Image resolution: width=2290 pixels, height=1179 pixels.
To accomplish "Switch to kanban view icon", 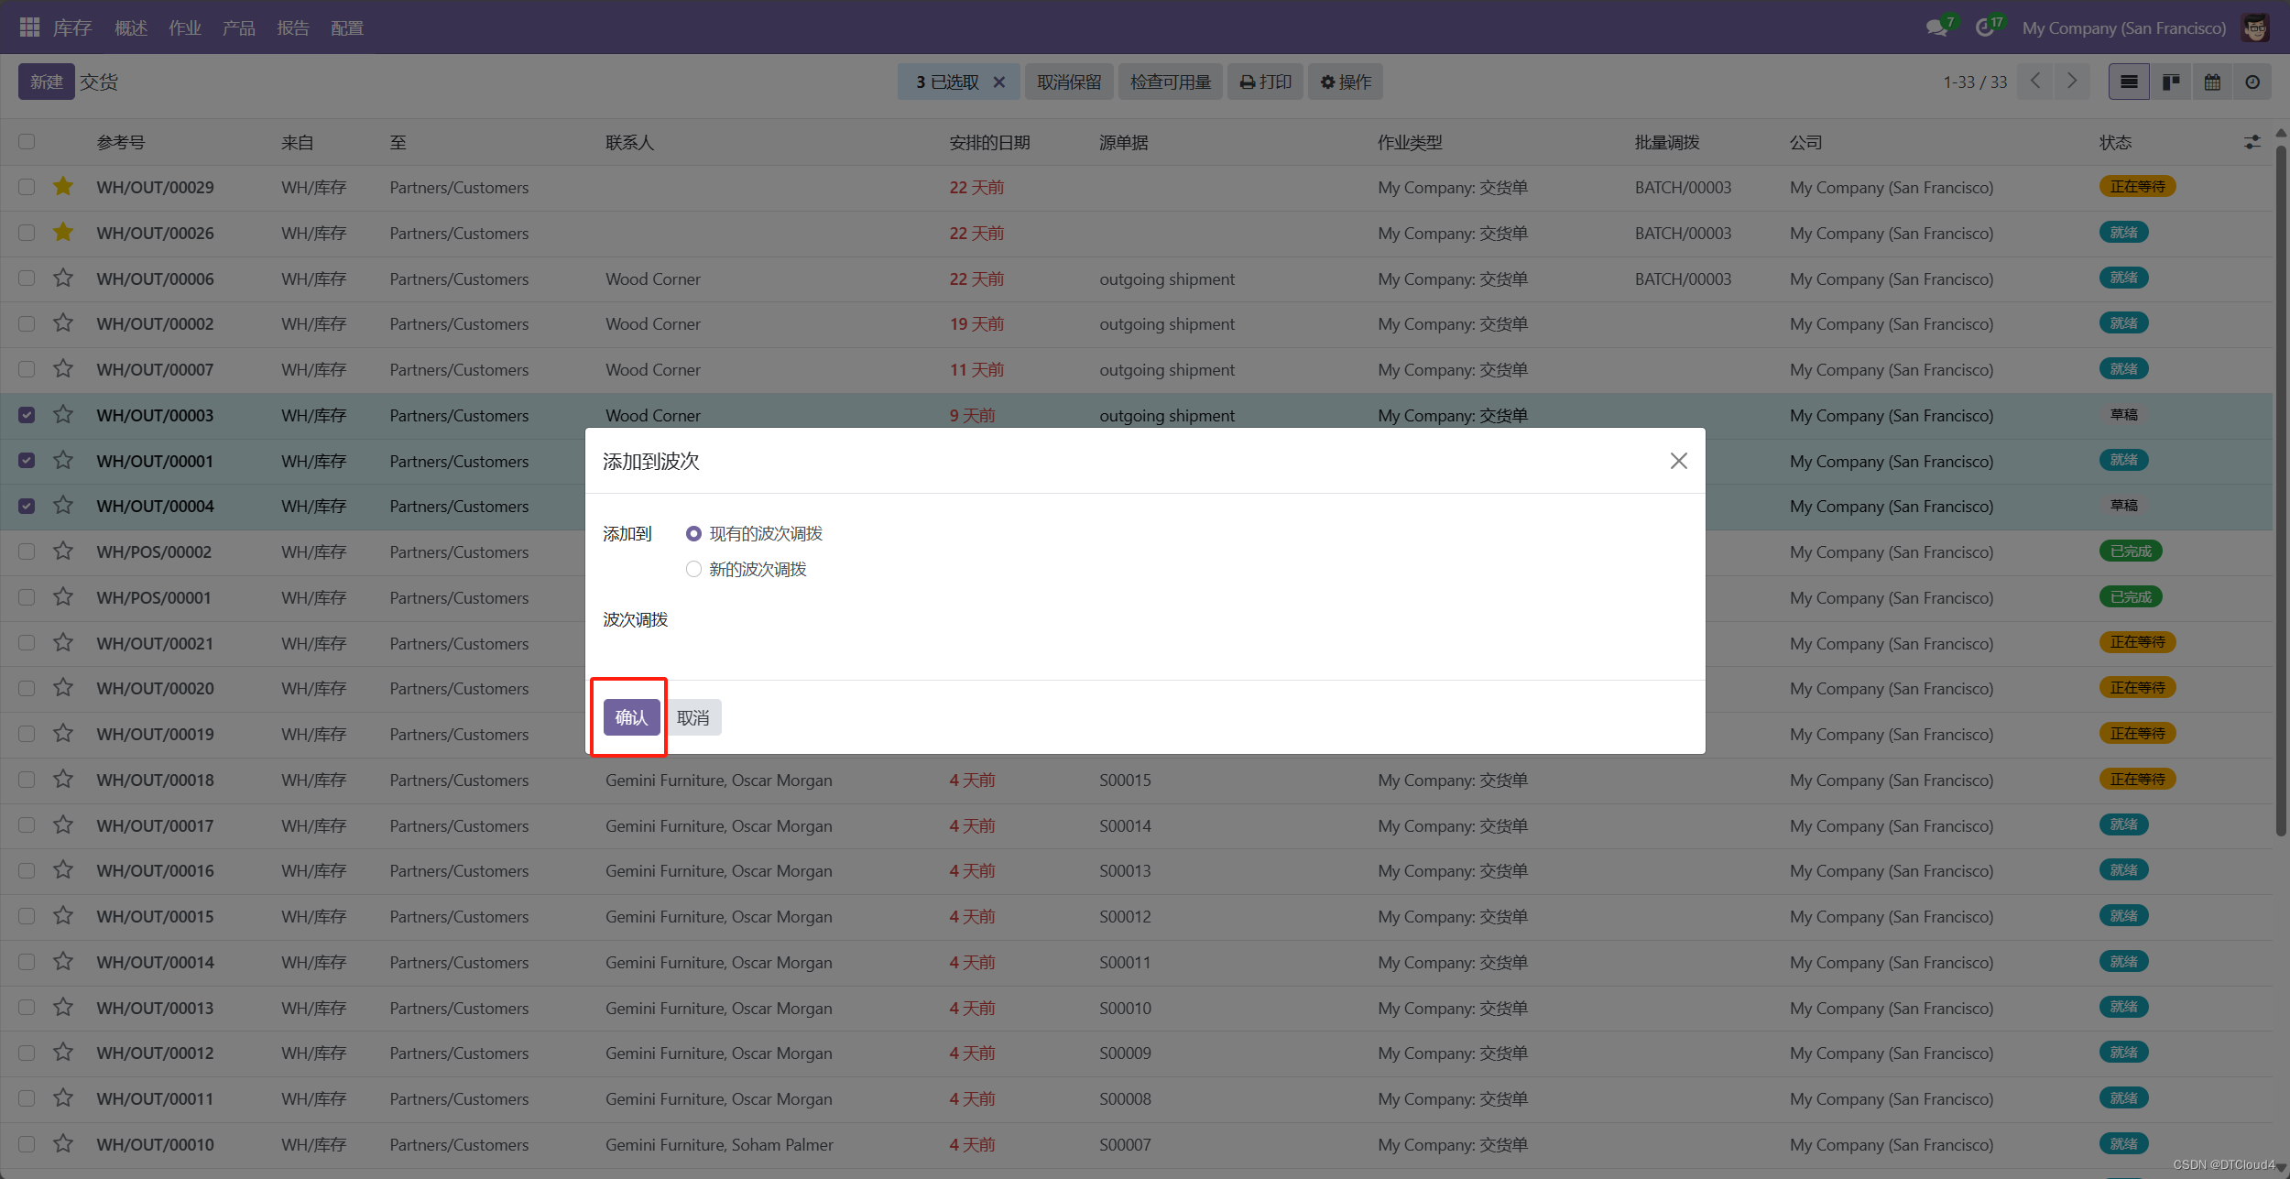I will point(2170,82).
